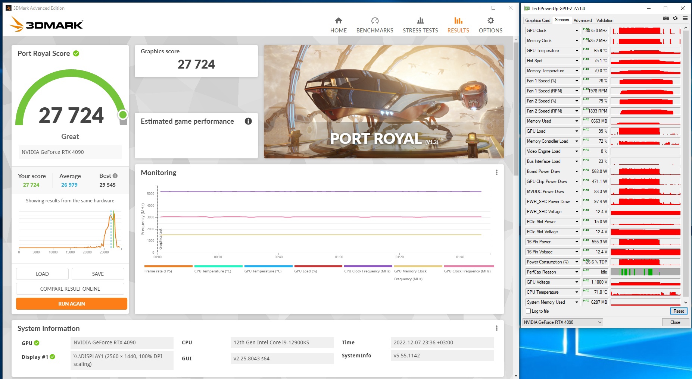The height and width of the screenshot is (379, 692).
Task: Open the CPU Temperature sensor dropdown
Action: tap(577, 292)
